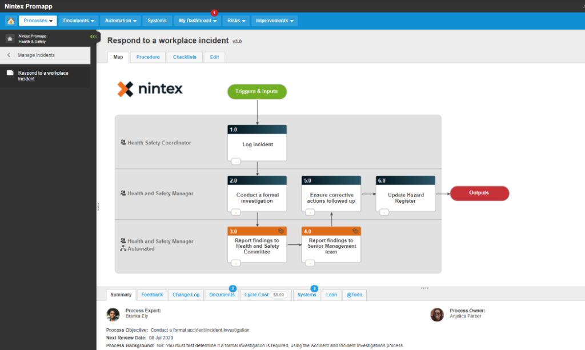Open the Risks dropdown menu
The height and width of the screenshot is (350, 585).
pos(236,21)
